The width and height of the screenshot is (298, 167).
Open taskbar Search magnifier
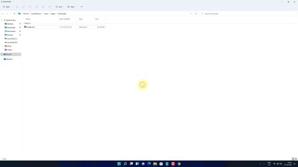pyautogui.click(x=125, y=164)
